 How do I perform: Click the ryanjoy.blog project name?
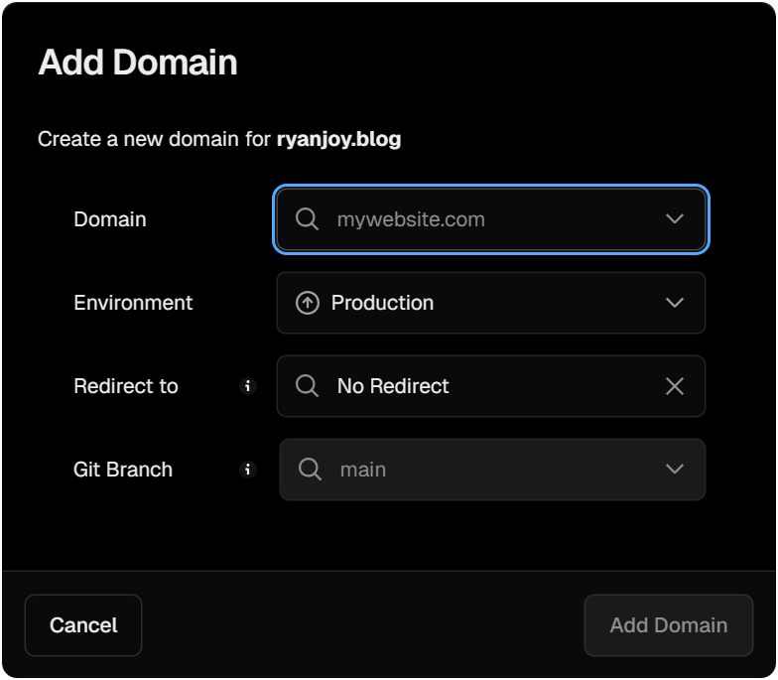tap(338, 139)
